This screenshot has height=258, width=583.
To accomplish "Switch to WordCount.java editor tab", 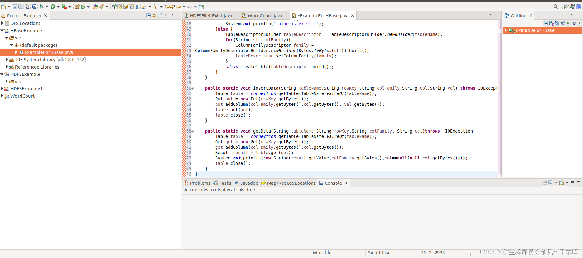I will pos(262,15).
